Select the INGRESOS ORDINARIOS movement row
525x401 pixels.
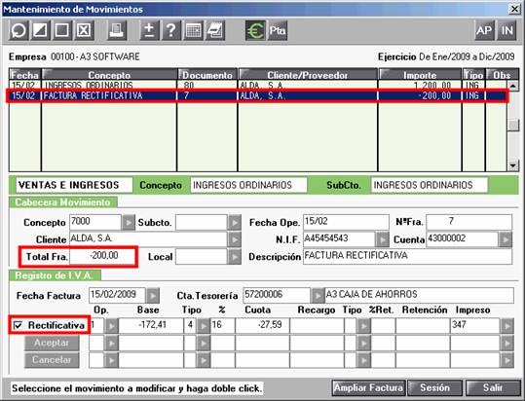[257, 86]
